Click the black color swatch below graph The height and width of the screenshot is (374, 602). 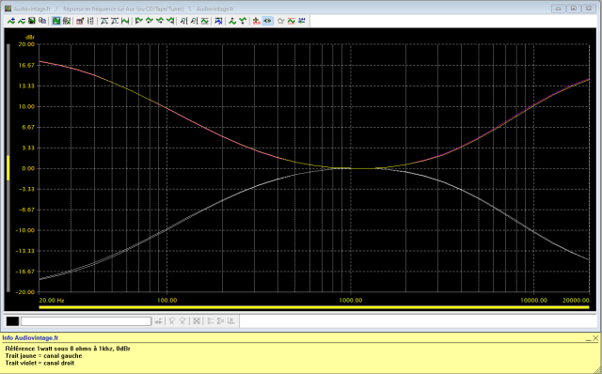click(12, 321)
